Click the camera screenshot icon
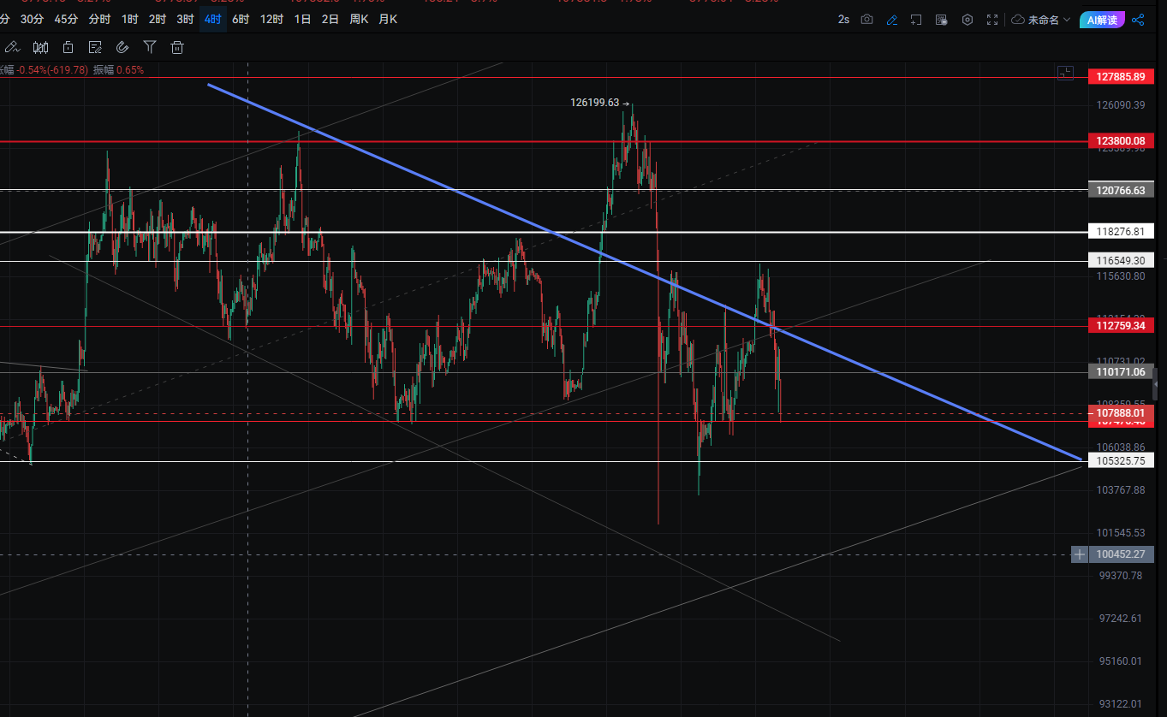 click(x=866, y=20)
